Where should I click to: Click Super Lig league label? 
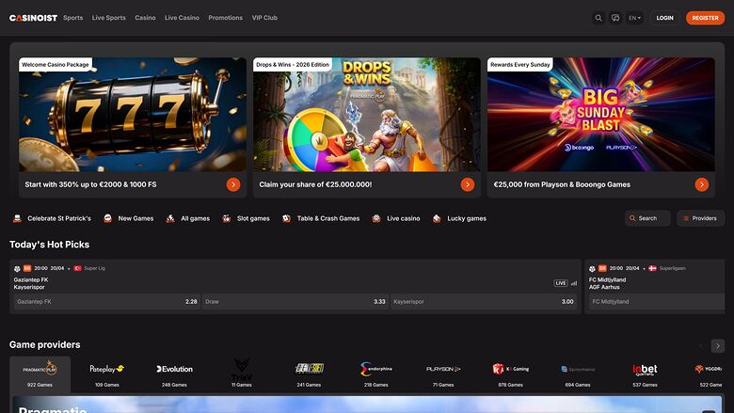click(x=94, y=268)
